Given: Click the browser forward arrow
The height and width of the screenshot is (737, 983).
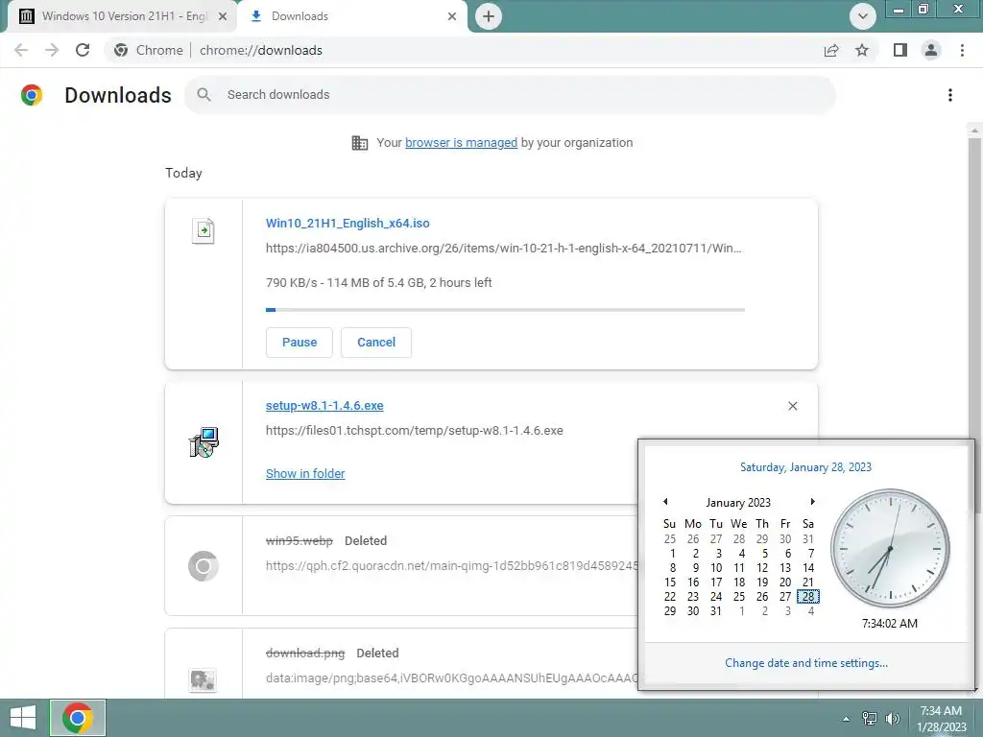Looking at the screenshot, I should pos(52,50).
